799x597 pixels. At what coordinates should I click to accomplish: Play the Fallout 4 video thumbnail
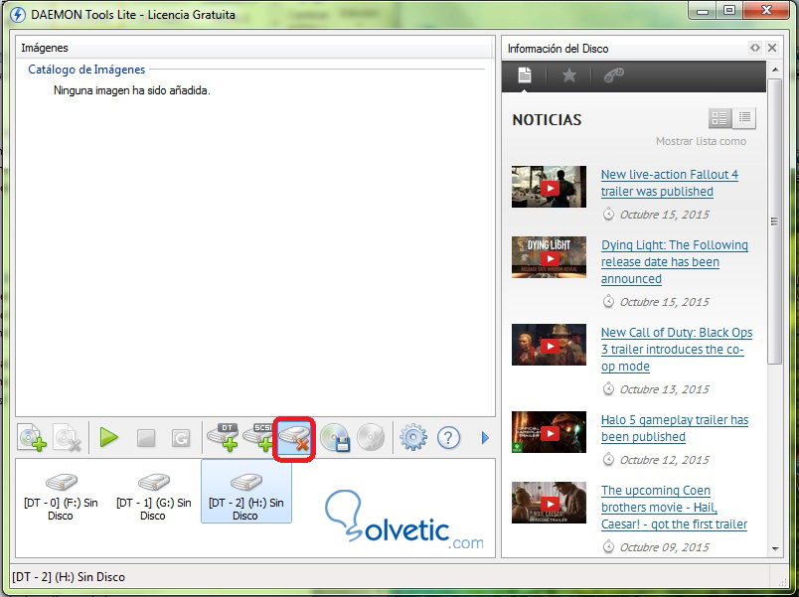[549, 187]
